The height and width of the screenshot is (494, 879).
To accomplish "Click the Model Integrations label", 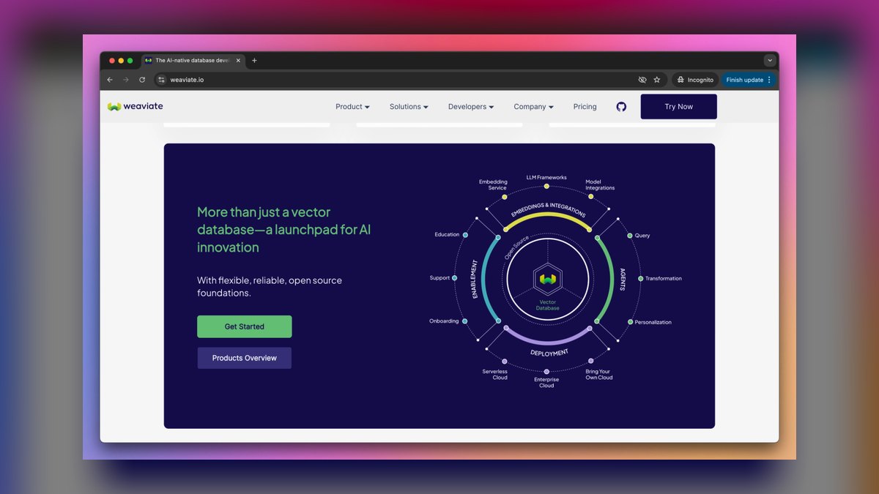I will point(600,184).
